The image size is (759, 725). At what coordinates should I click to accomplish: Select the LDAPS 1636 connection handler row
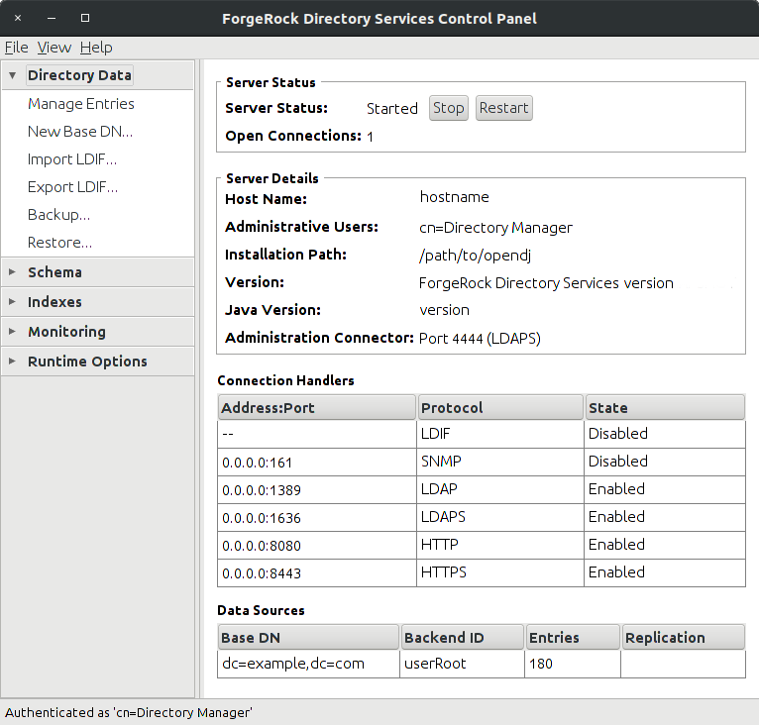pos(482,517)
